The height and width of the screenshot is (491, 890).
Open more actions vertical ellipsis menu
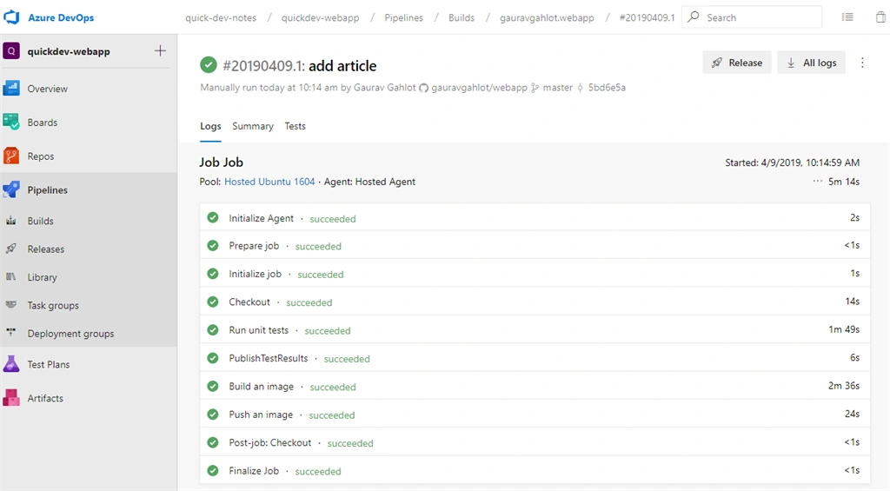862,63
